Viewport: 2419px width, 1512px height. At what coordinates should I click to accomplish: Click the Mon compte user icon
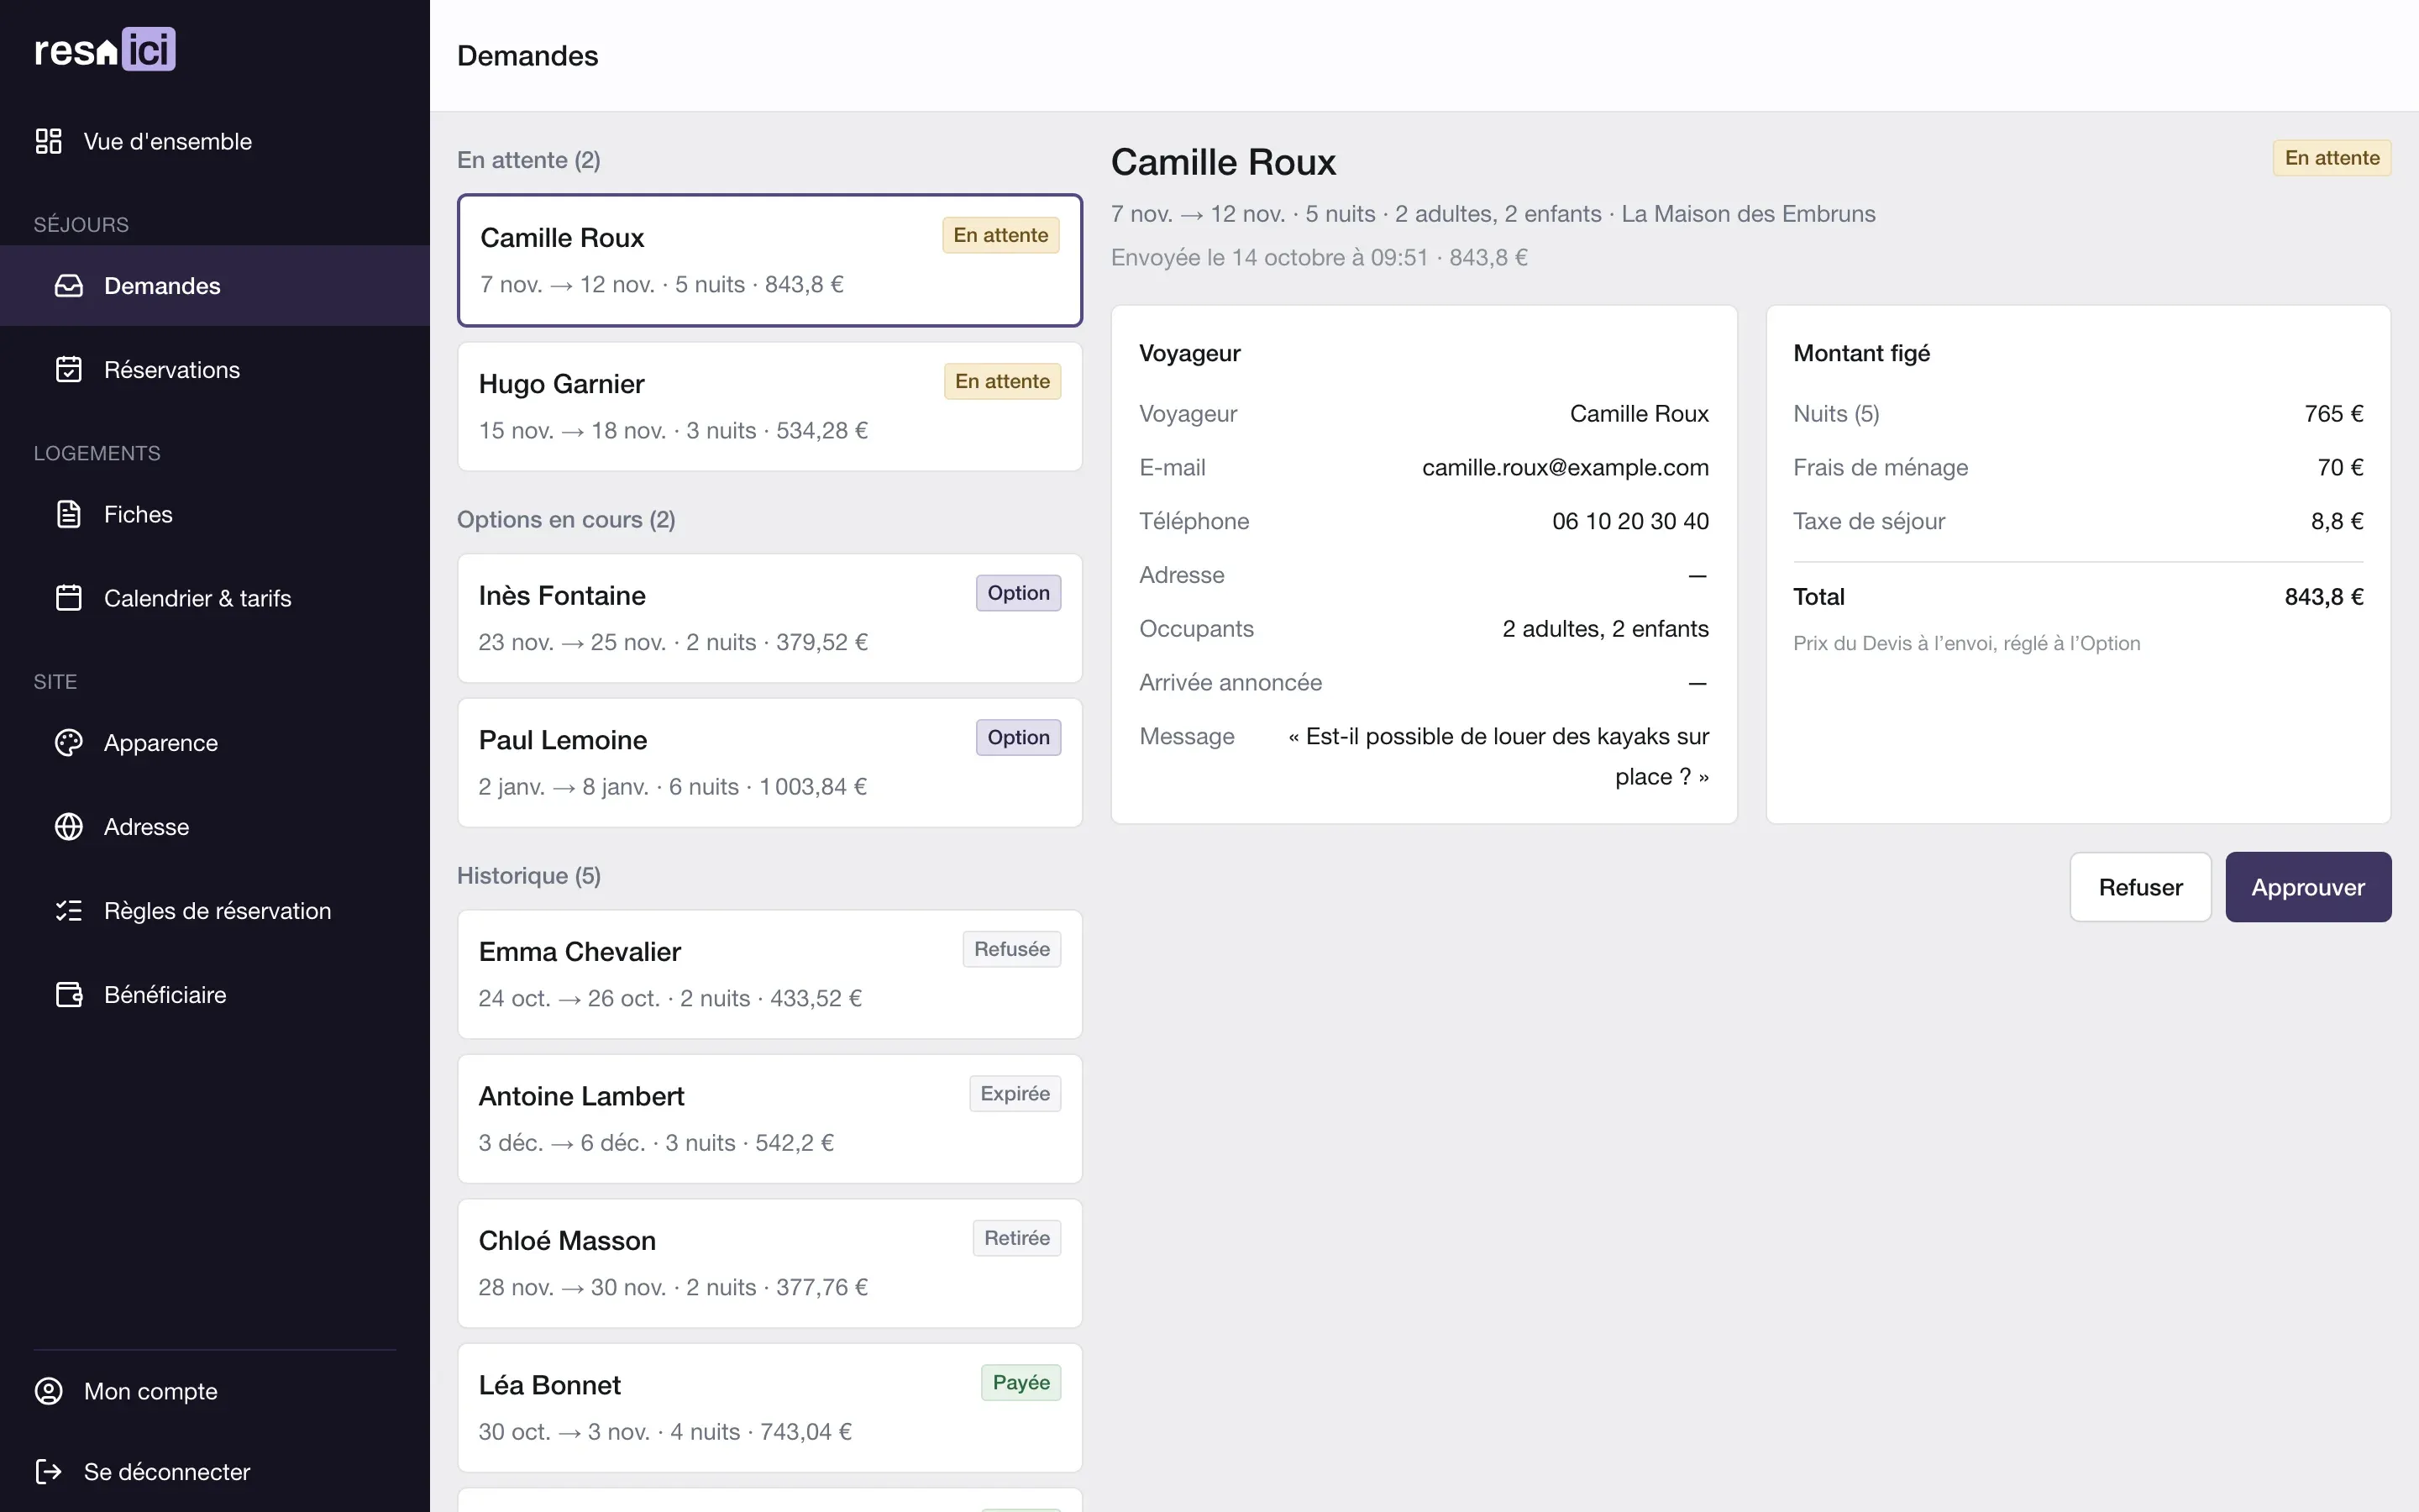click(48, 1391)
